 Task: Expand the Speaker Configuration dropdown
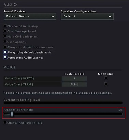coord(87,16)
